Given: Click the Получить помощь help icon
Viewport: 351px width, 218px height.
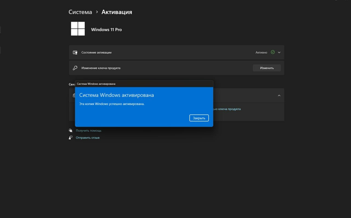Looking at the screenshot, I should tap(71, 131).
